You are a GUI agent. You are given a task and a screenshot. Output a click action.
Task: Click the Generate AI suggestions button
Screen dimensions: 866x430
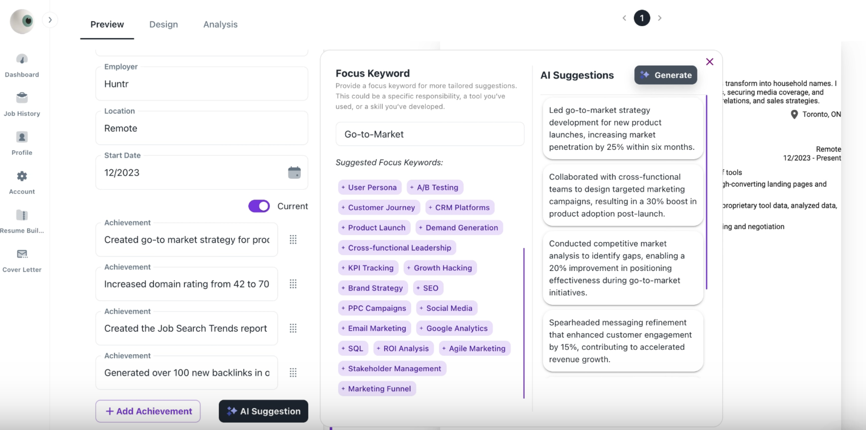(x=665, y=75)
